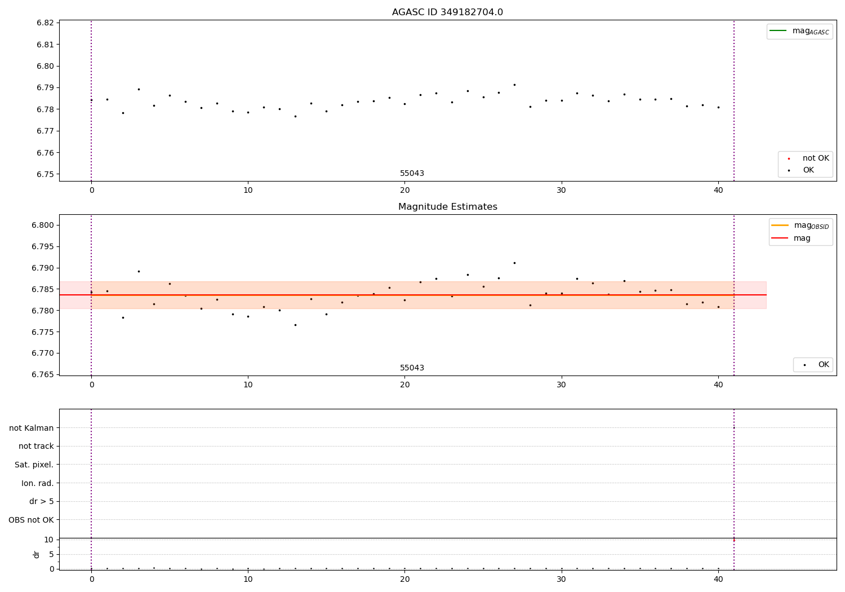The image size is (845, 592).
Task: Click the 6.765 tick label in middle plot
Action: pyautogui.click(x=43, y=375)
